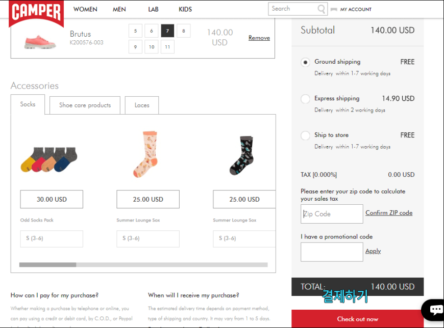Viewport: 444px width, 328px height.
Task: Add peach Summer Lounge Sox 25.00 USD
Action: (x=148, y=199)
